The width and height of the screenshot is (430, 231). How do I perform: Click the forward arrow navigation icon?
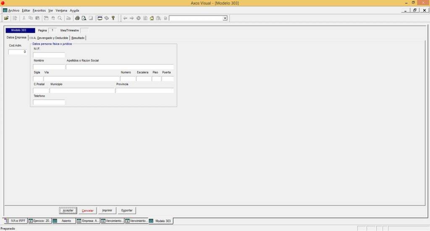click(x=131, y=18)
